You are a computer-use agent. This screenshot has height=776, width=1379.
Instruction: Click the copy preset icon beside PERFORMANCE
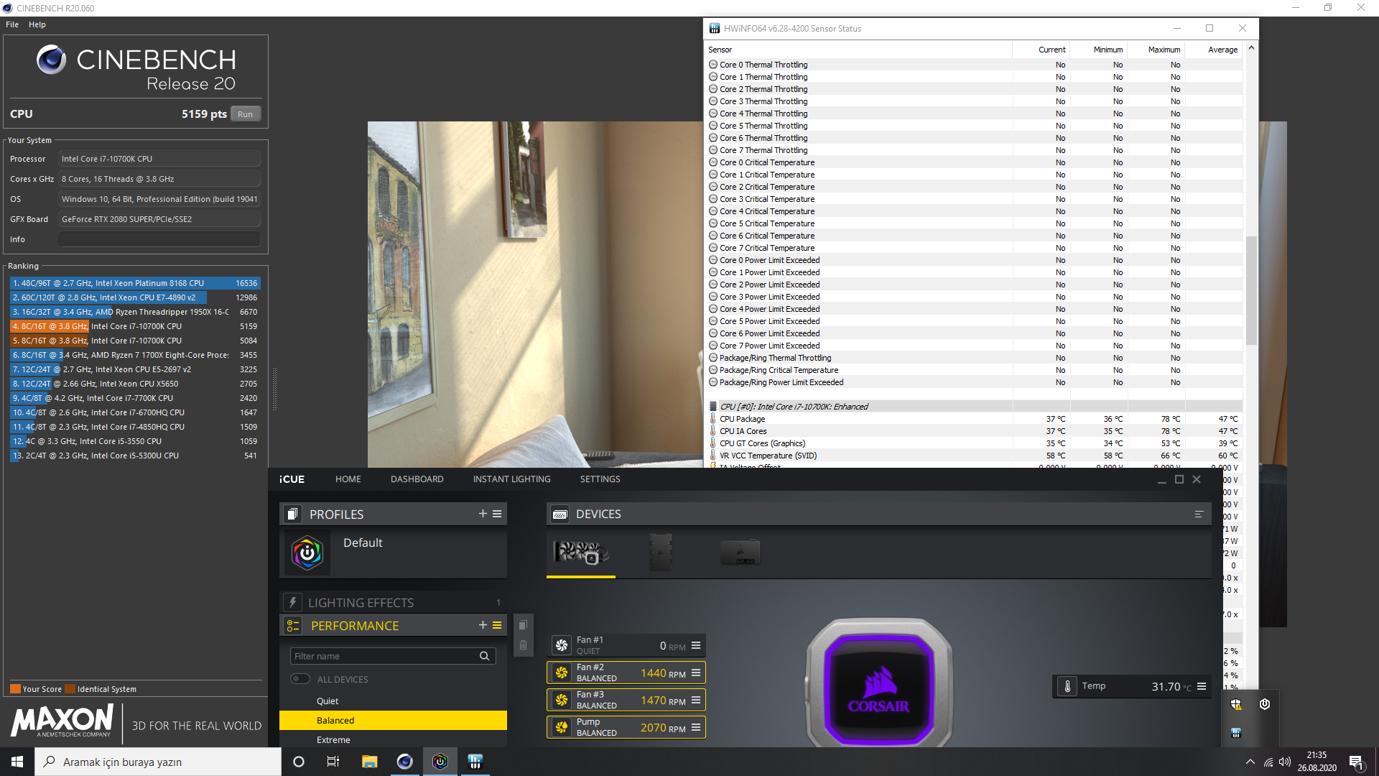pos(523,625)
